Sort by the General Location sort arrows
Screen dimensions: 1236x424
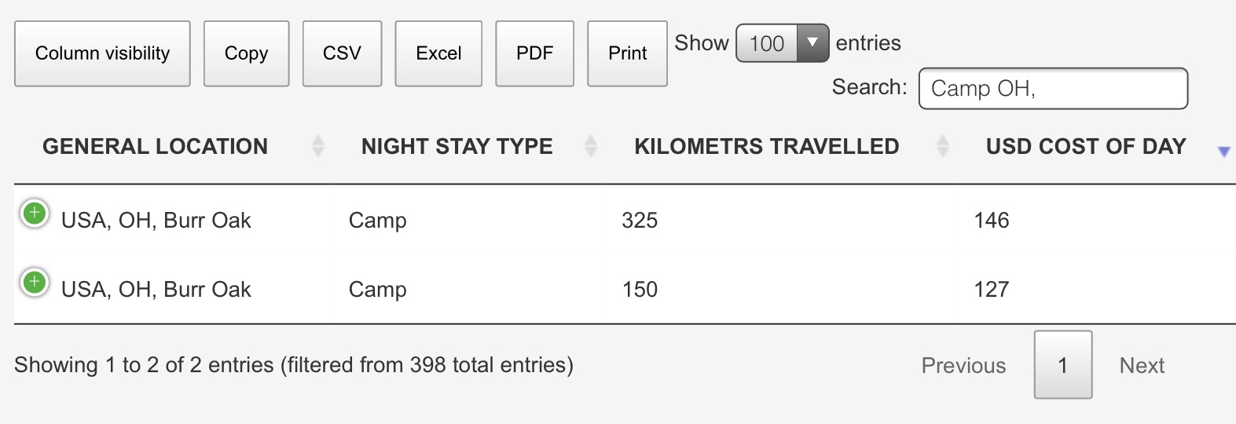[318, 146]
